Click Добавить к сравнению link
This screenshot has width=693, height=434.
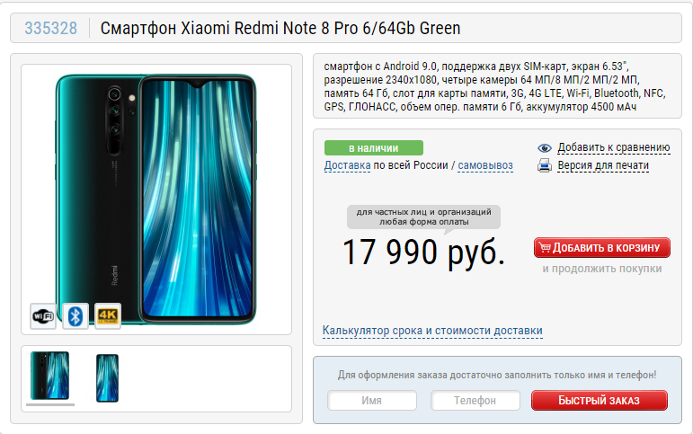[x=614, y=147]
